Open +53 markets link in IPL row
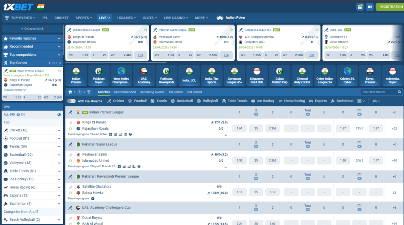Screen dimensions: 404x225 coord(394,129)
